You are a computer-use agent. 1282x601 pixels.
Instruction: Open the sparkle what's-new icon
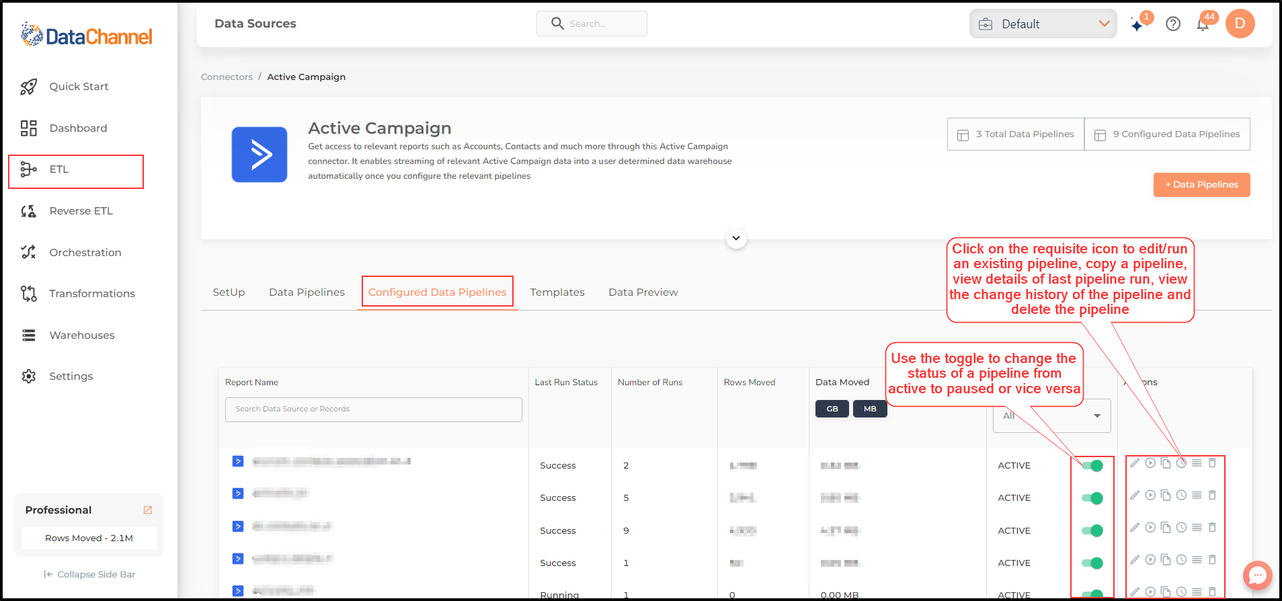click(1137, 25)
